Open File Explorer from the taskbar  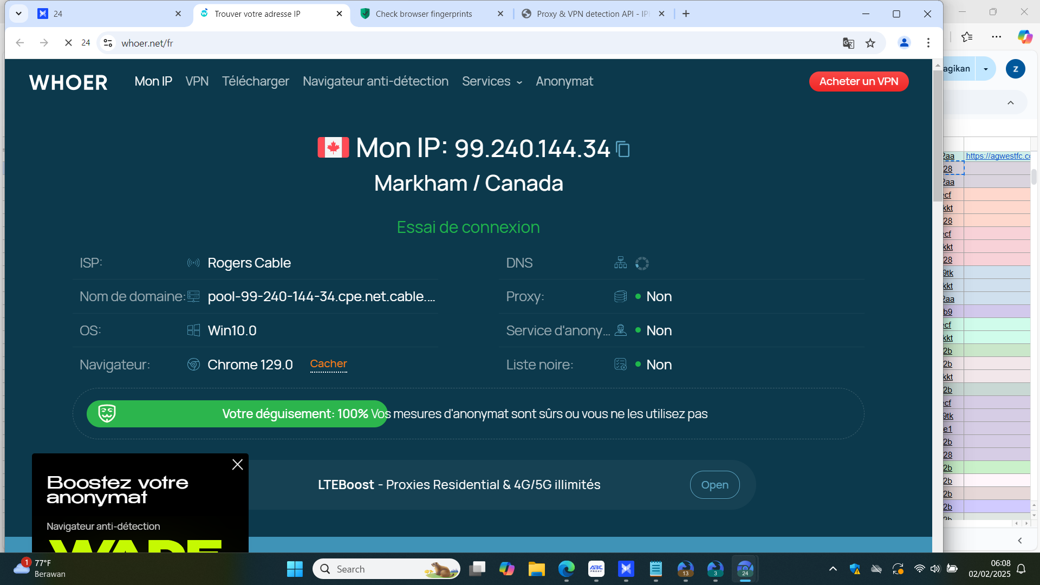coord(536,569)
